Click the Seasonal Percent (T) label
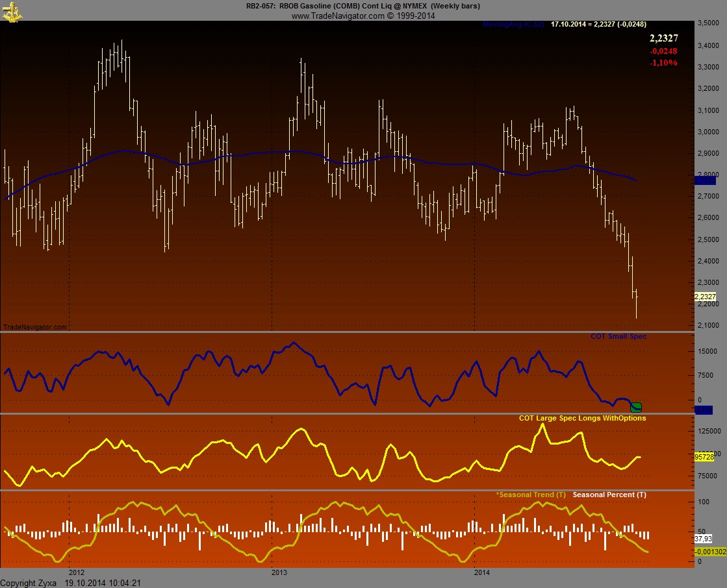Image resolution: width=727 pixels, height=588 pixels. point(609,495)
